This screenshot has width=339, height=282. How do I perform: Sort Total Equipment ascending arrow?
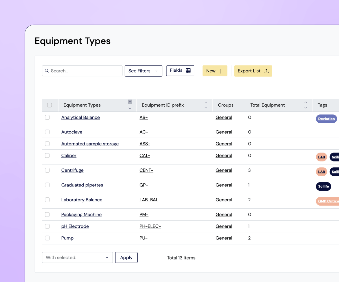[x=306, y=102]
